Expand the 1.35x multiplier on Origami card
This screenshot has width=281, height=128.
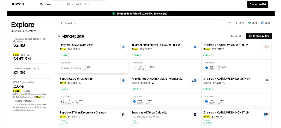point(64,55)
